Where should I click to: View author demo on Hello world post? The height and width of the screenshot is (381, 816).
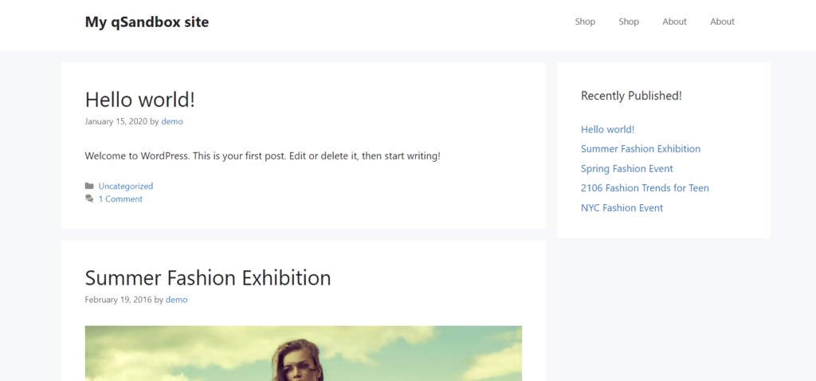pyautogui.click(x=172, y=121)
